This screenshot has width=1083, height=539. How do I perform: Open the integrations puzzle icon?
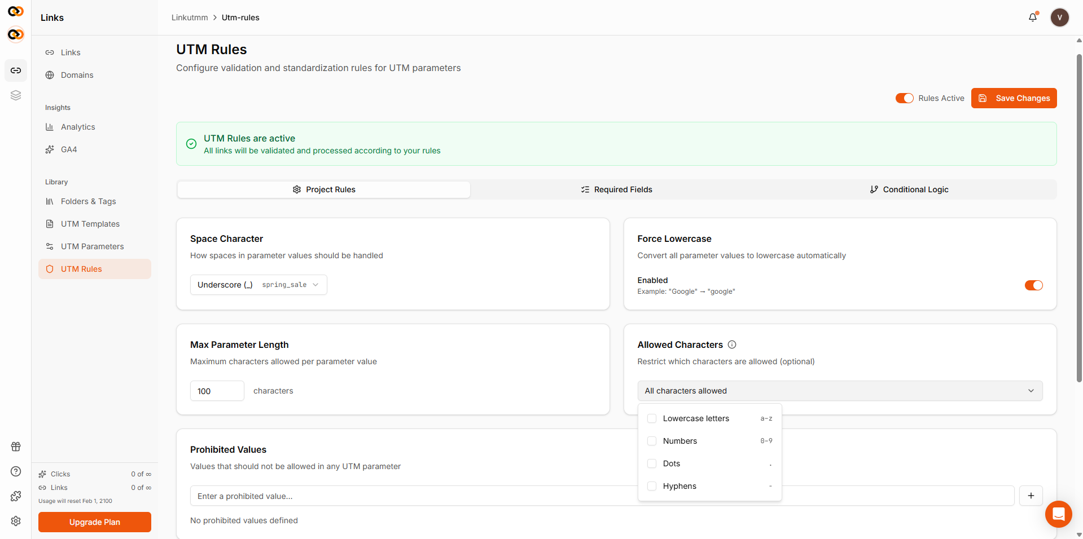(16, 496)
